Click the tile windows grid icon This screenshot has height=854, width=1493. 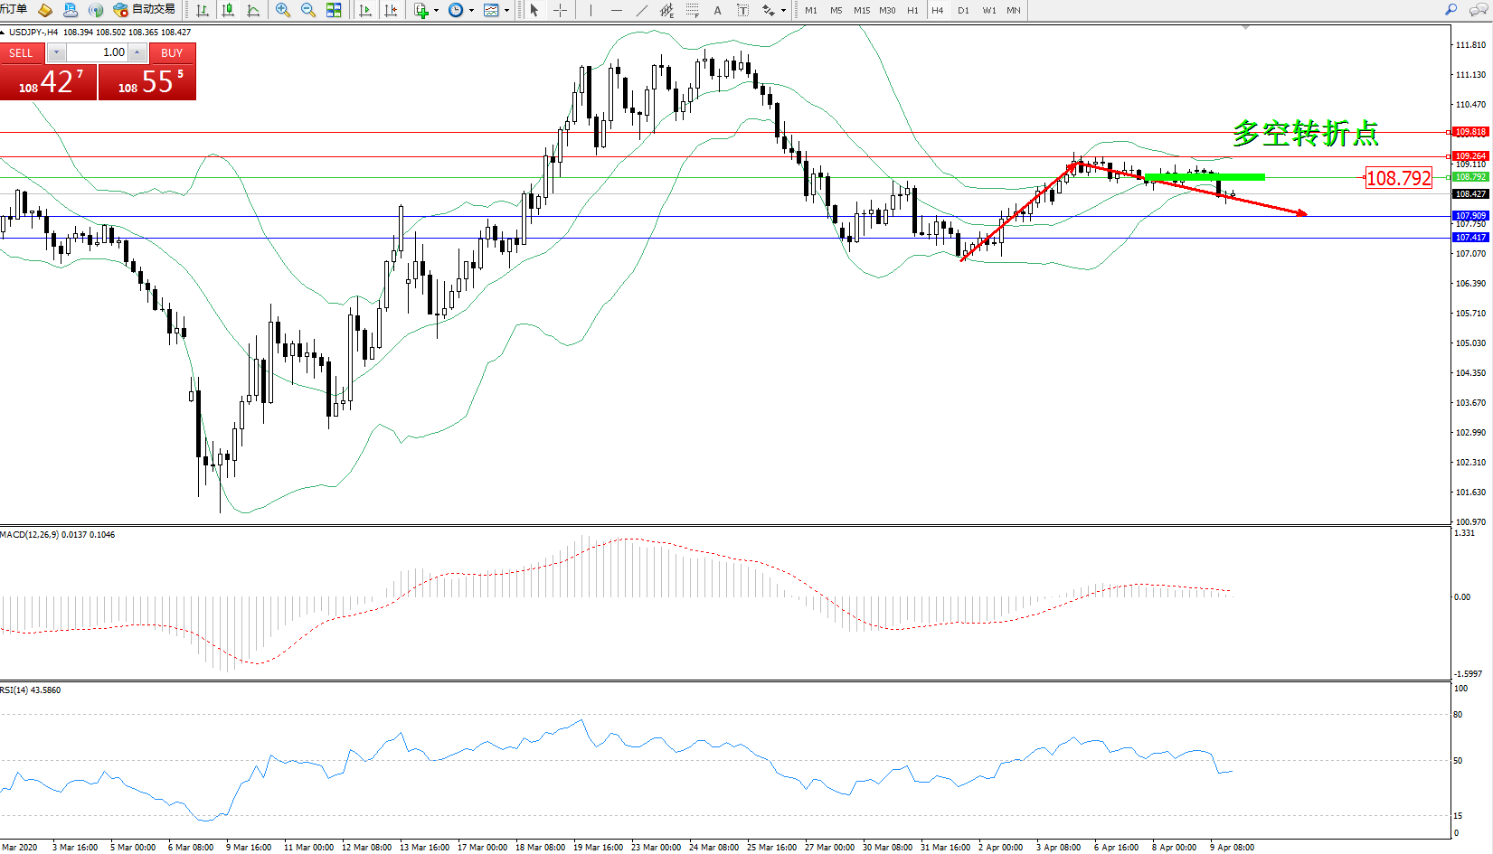click(334, 10)
